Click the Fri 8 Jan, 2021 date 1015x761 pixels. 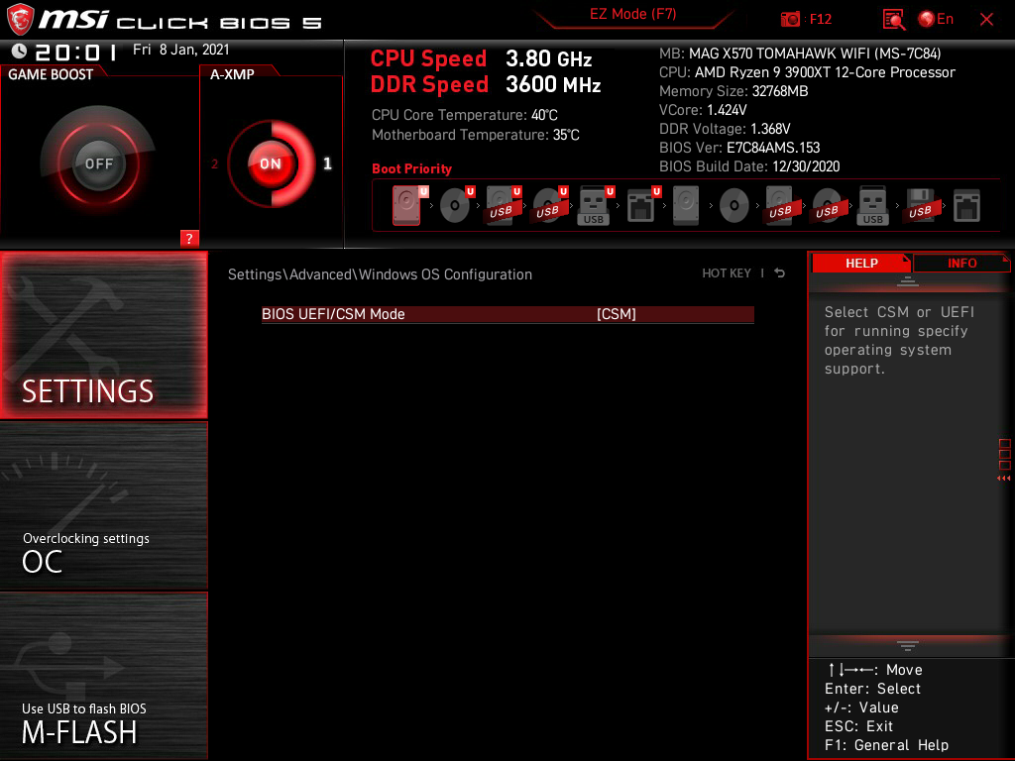(x=180, y=50)
